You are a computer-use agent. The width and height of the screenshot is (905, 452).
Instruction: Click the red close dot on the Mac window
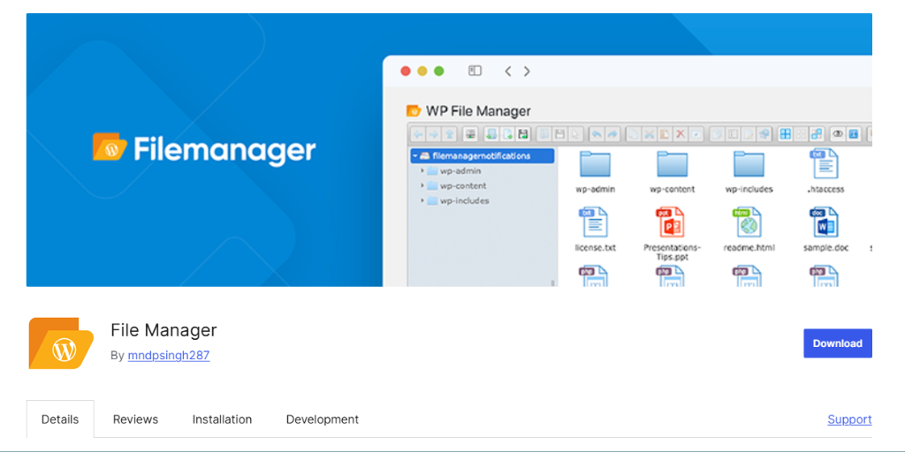(x=406, y=71)
